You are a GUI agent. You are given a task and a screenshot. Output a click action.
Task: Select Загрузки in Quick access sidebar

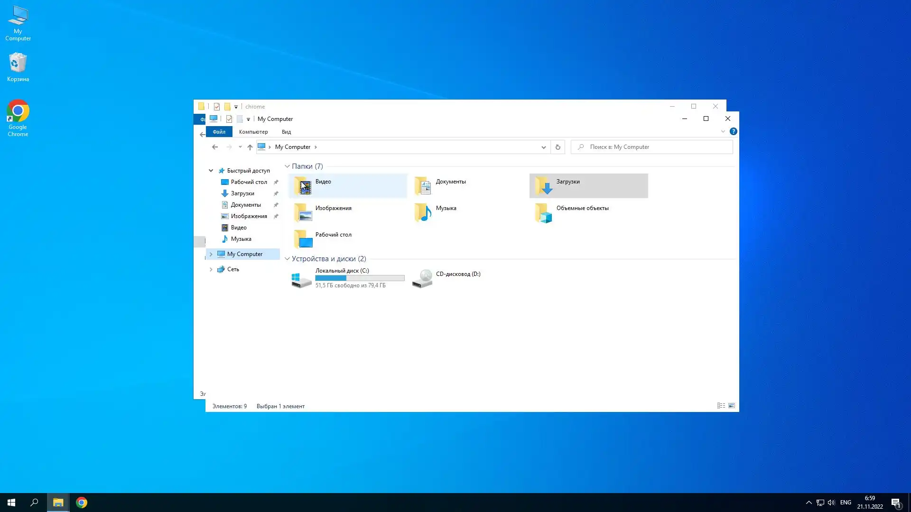(242, 193)
